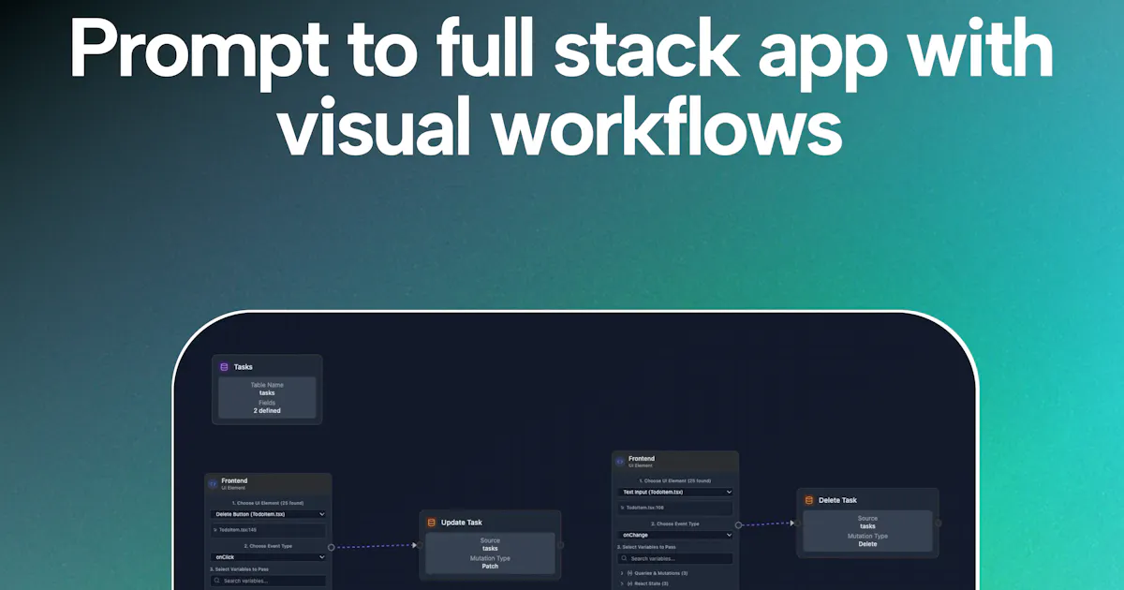Select the Tasks table node title
This screenshot has height=590, width=1124.
tap(243, 367)
